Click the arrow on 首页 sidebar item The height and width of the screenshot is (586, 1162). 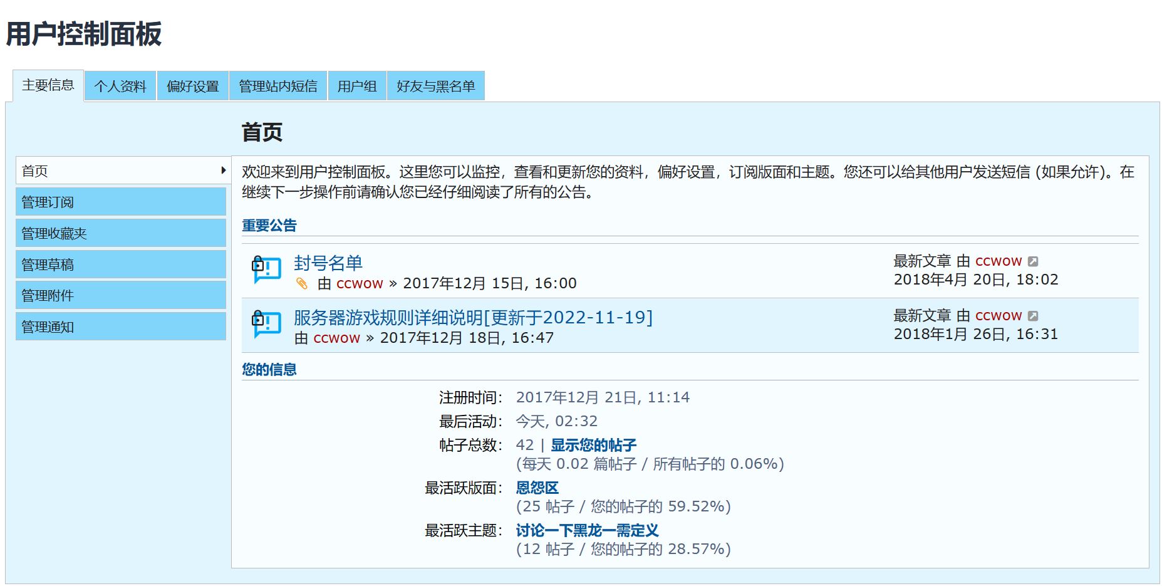tap(223, 170)
